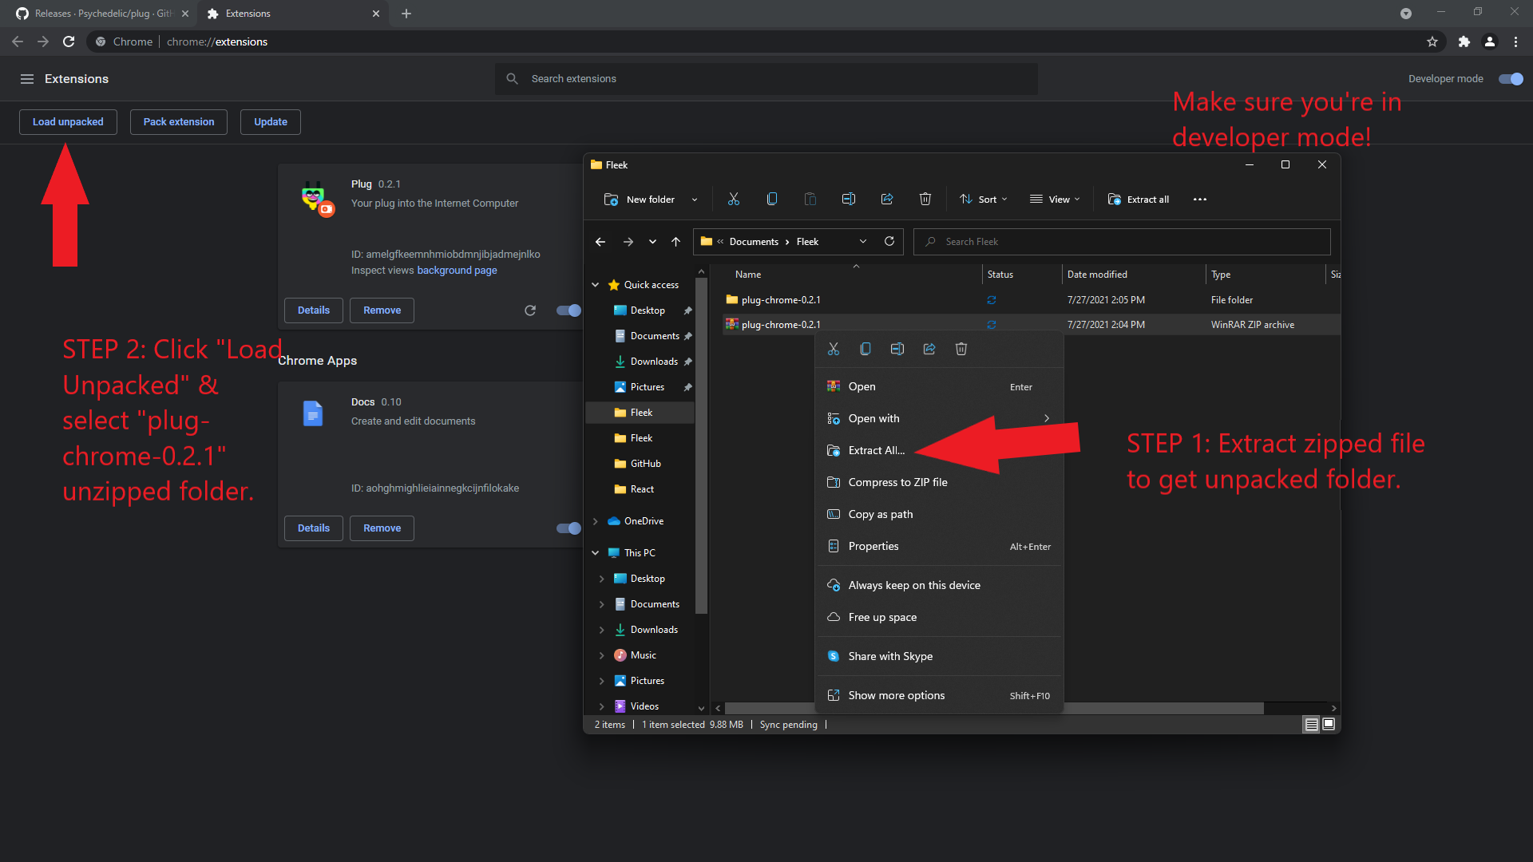Viewport: 1533px width, 862px height.
Task: Click the Copy icon in Explorer toolbar
Action: (x=771, y=200)
